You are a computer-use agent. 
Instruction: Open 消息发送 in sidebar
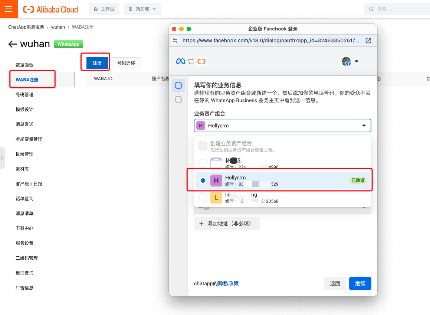(x=24, y=124)
